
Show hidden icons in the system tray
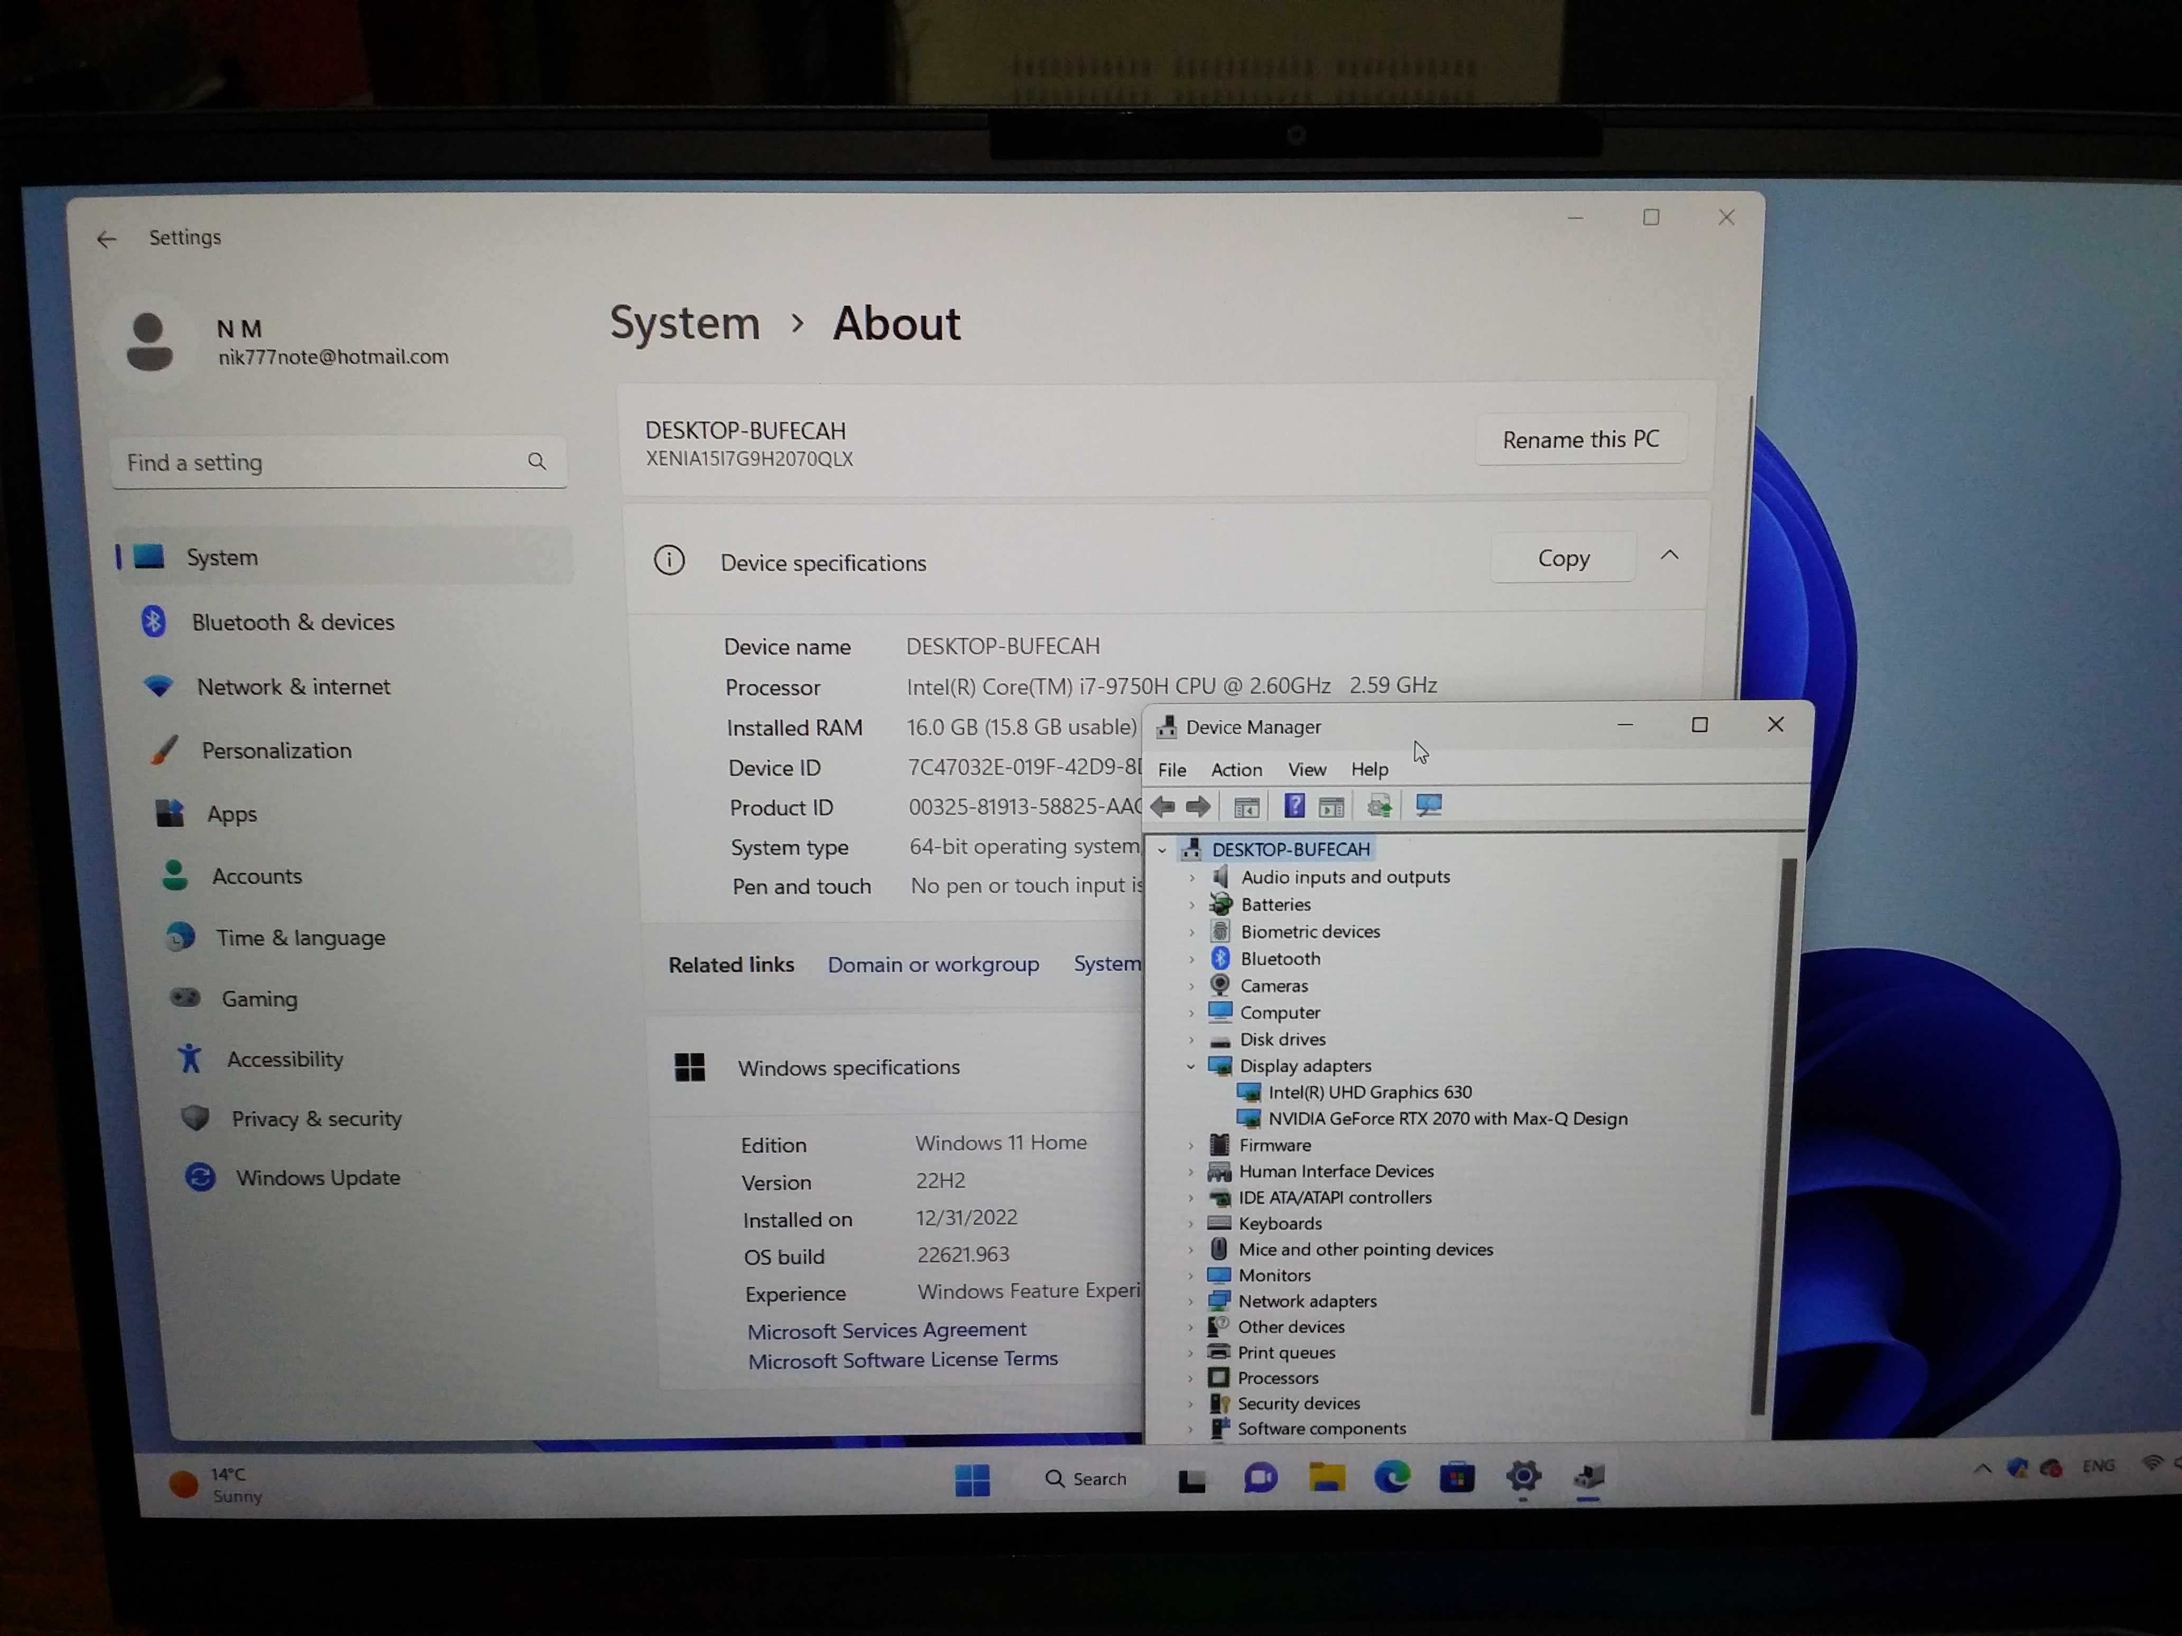1982,1468
